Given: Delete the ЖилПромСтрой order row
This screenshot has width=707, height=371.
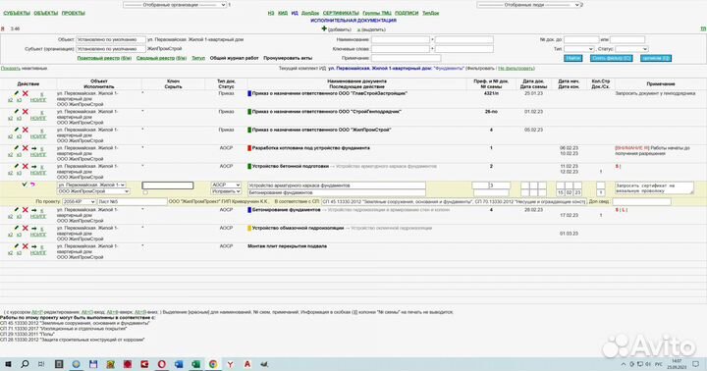Looking at the screenshot, I should [26, 130].
